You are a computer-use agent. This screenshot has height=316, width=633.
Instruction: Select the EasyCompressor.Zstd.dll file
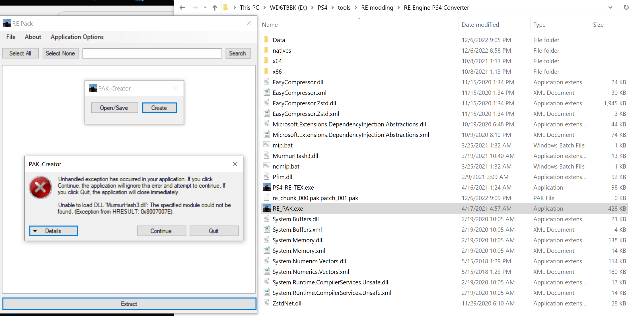point(304,103)
